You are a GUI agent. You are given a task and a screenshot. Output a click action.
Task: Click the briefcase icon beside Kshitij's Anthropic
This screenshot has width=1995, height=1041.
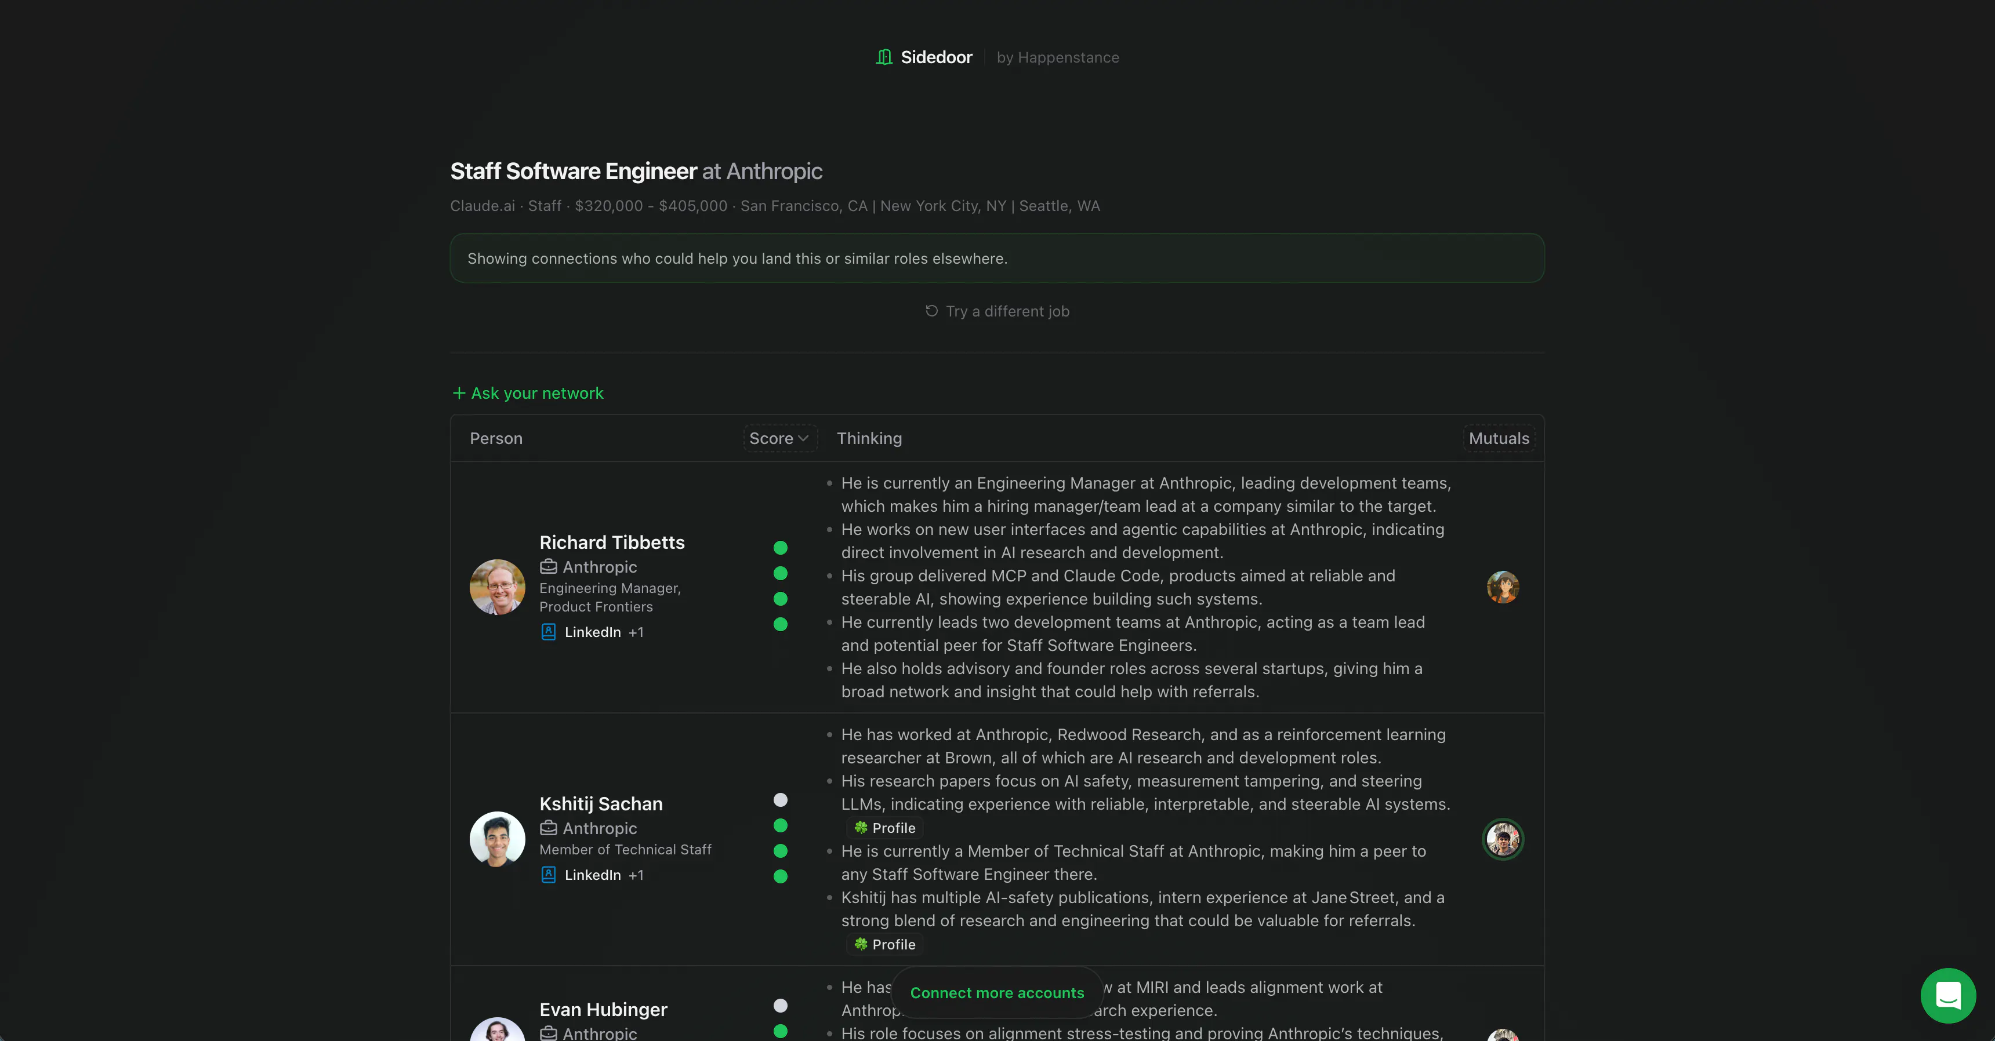click(548, 828)
